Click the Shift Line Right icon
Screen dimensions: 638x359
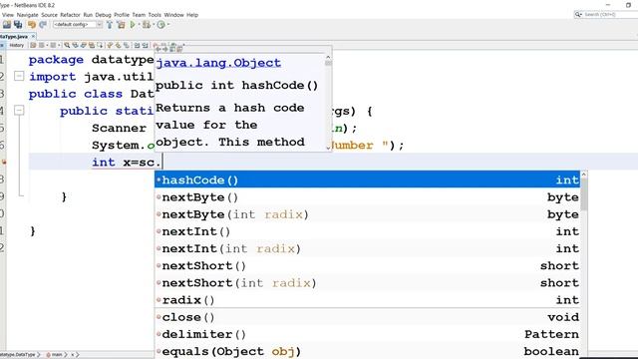click(x=145, y=45)
